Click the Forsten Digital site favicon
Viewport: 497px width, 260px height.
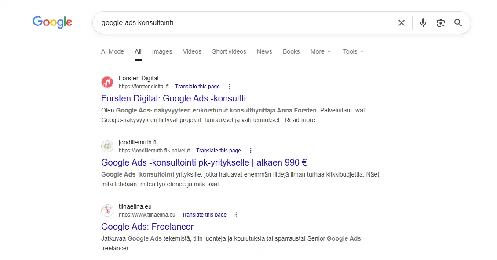pos(107,82)
